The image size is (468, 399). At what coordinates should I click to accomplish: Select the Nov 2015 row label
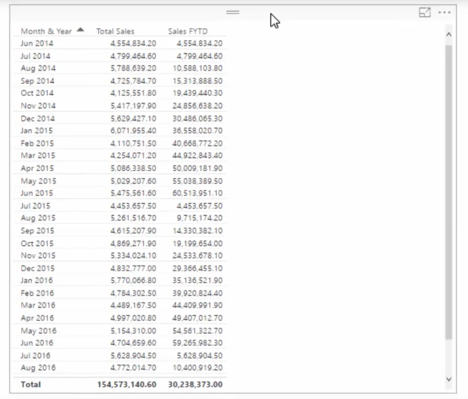[38, 255]
